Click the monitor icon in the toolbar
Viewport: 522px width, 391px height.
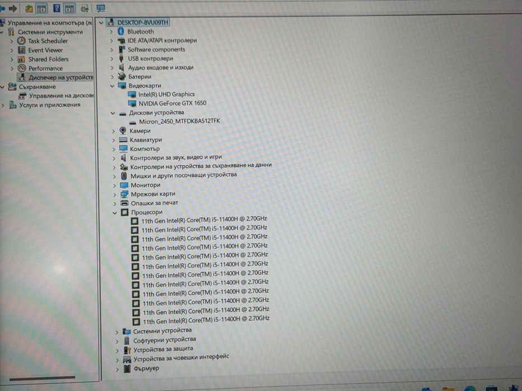pyautogui.click(x=101, y=8)
